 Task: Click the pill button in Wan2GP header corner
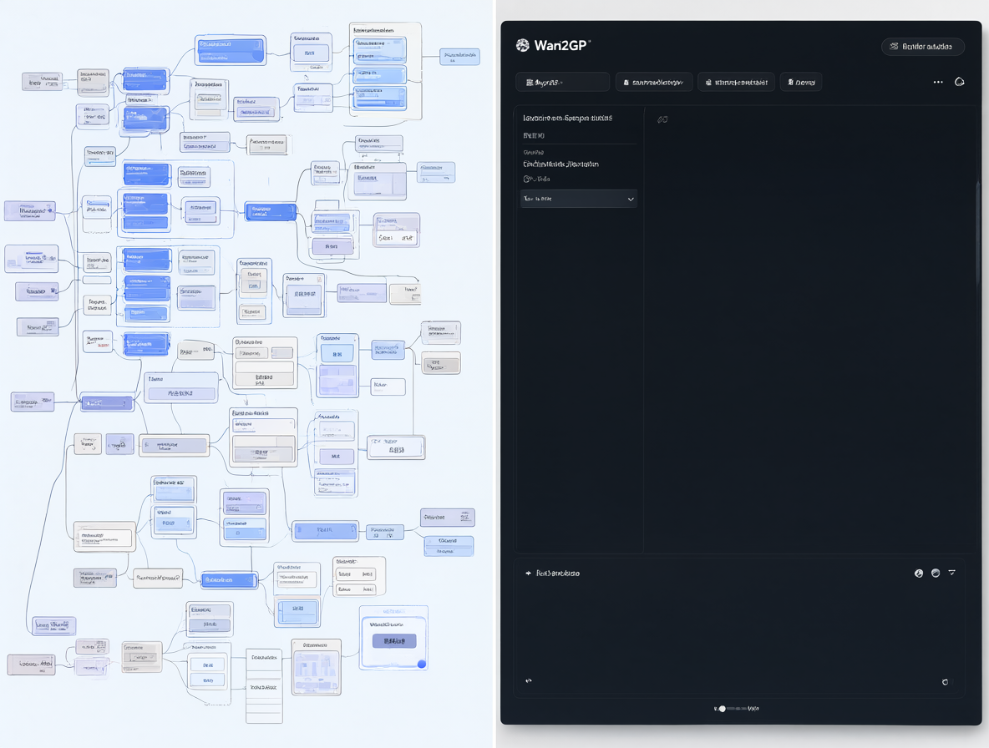tap(923, 47)
